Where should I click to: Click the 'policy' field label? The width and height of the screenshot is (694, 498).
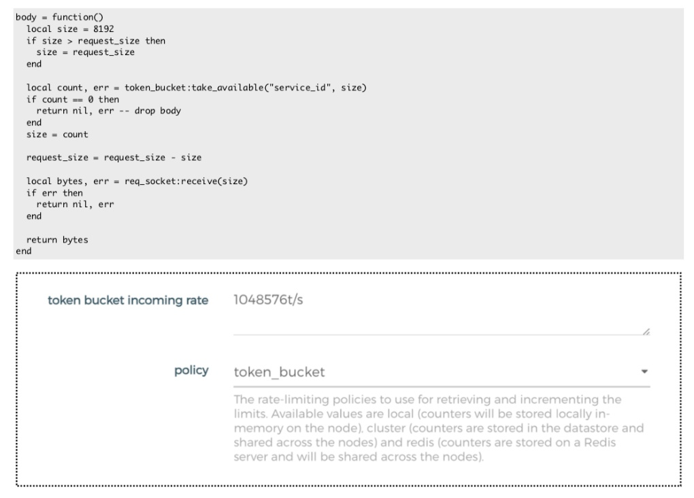click(191, 371)
